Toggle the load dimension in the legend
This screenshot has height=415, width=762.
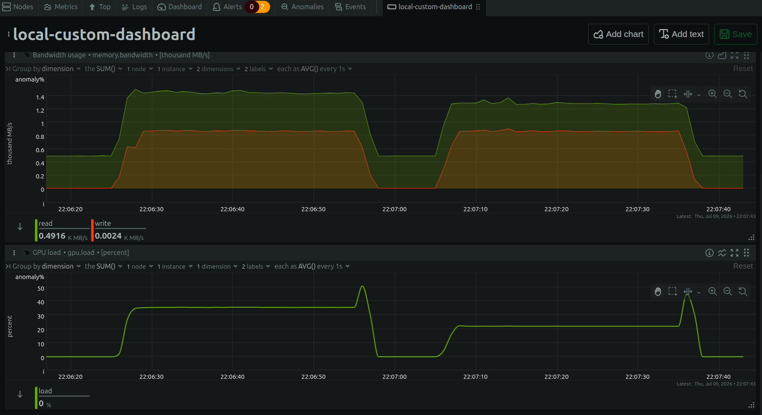[x=62, y=398]
